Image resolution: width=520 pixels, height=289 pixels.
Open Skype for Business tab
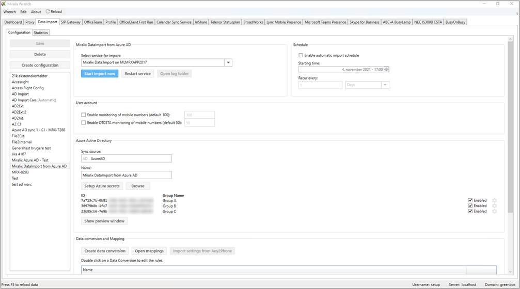pos(365,22)
